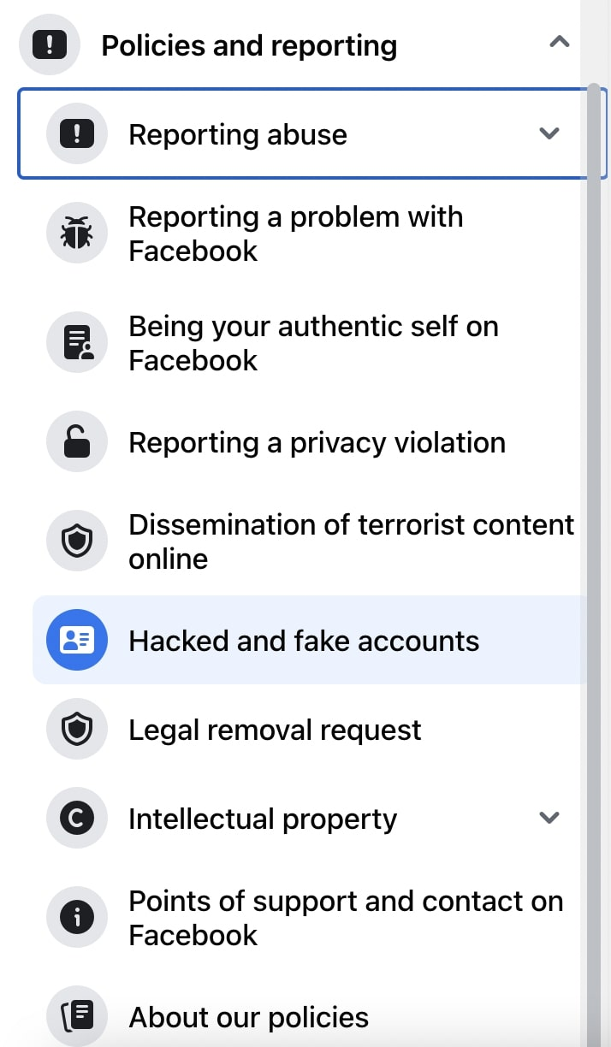Select the bug icon for Reporting a problem
The height and width of the screenshot is (1047, 611).
click(x=76, y=233)
